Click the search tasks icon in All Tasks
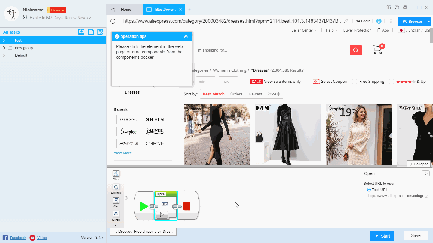Viewport: 433px width, 243px height. 100,32
